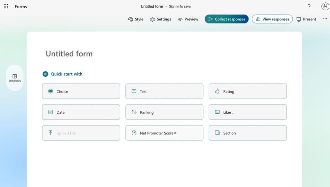Open the Templates side panel
This screenshot has height=187, width=330.
tap(15, 78)
